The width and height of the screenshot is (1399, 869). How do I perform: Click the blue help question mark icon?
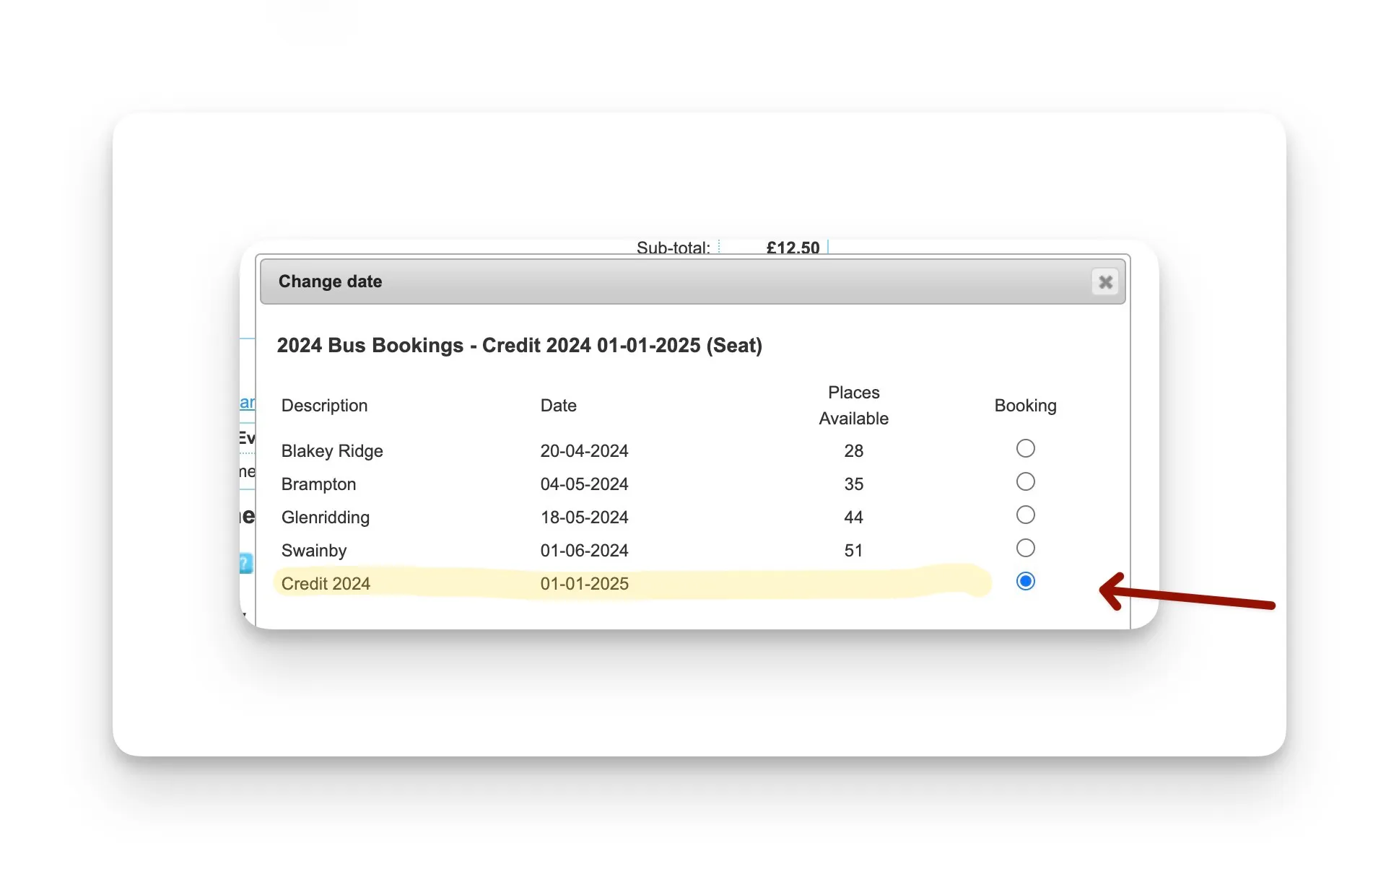246,563
